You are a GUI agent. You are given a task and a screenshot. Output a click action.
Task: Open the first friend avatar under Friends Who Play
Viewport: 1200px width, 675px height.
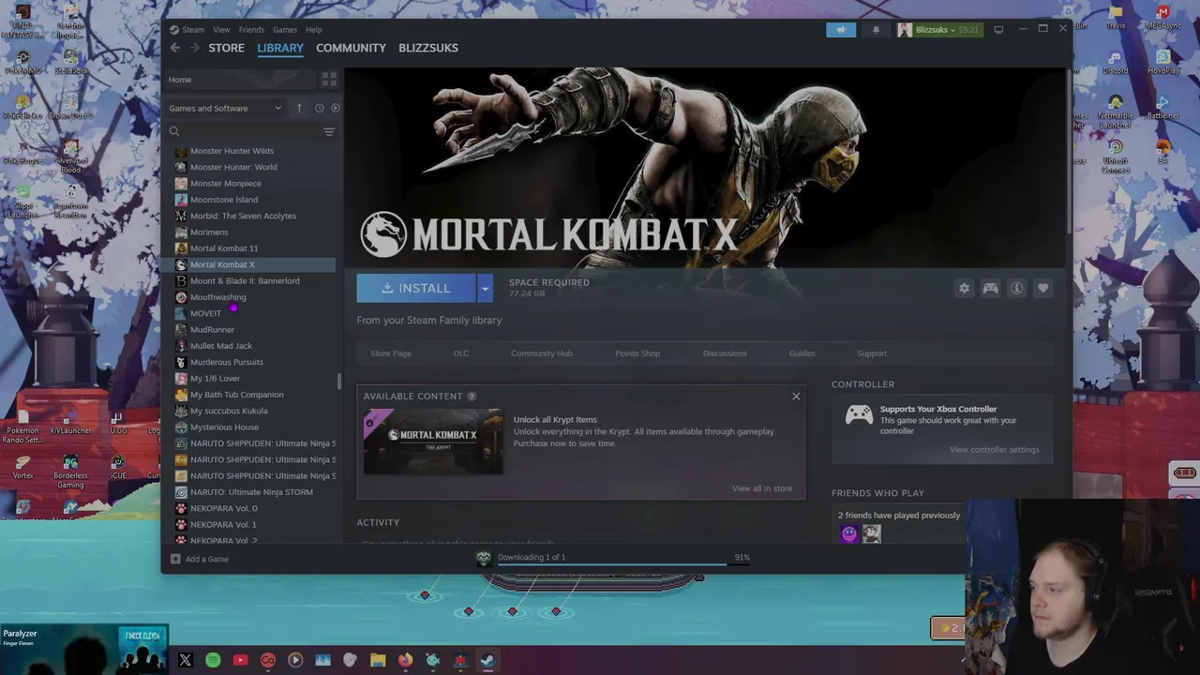tap(849, 533)
